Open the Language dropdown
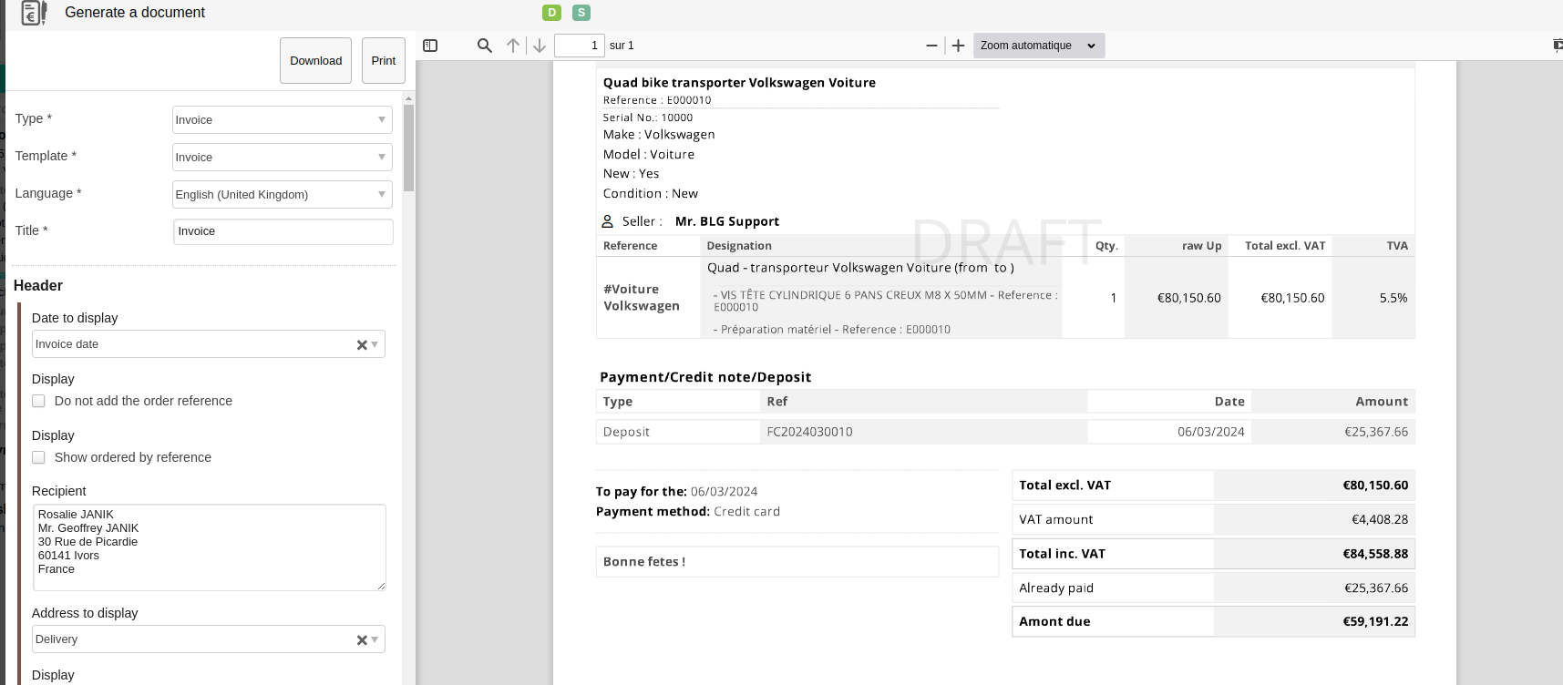Screen dimensions: 1563x685 tap(283, 194)
